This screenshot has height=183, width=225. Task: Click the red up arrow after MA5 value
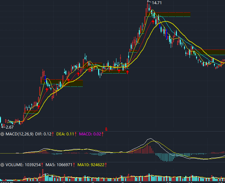[74, 165]
